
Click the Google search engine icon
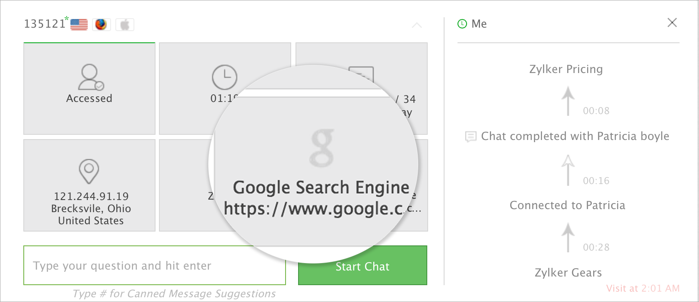click(x=322, y=147)
